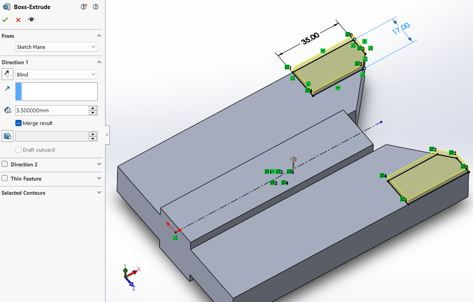
Task: Open the From Sketch Plane dropdown
Action: tap(56, 47)
